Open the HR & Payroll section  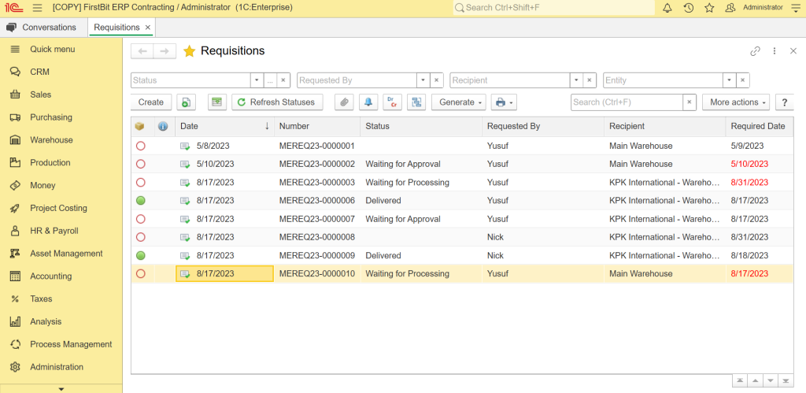click(x=54, y=231)
